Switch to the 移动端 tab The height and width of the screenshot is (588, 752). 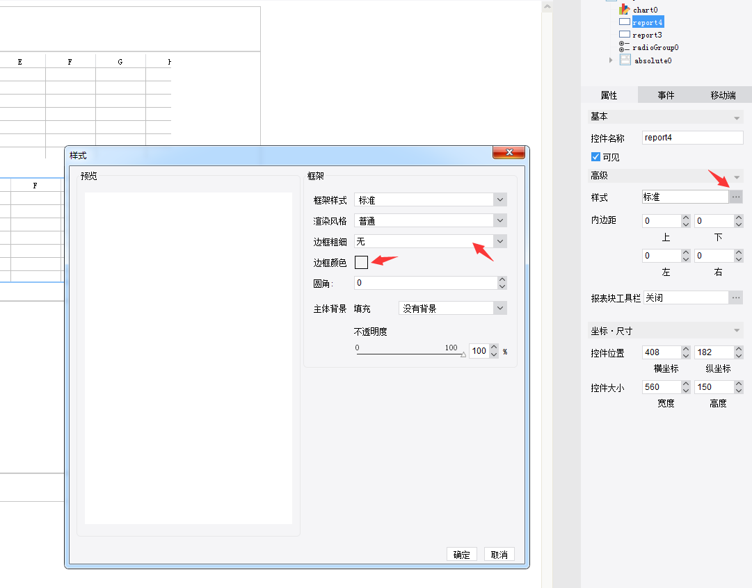[x=723, y=95]
